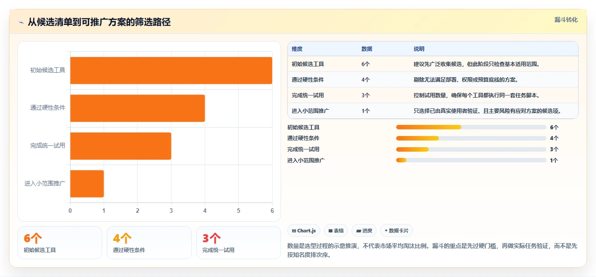Select the 表格 chip

[x=336, y=231]
